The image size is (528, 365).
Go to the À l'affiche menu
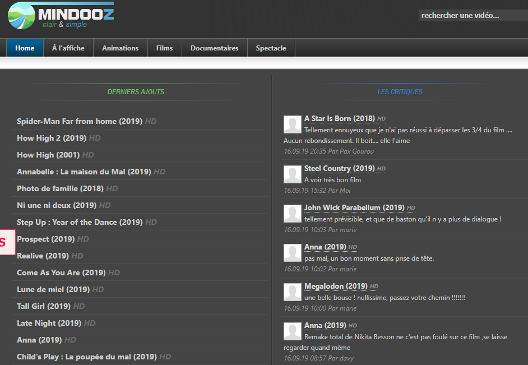point(68,48)
